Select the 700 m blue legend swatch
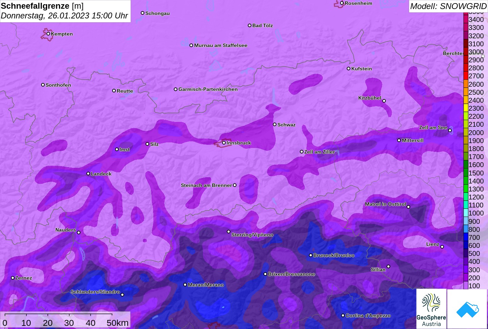 point(466,237)
